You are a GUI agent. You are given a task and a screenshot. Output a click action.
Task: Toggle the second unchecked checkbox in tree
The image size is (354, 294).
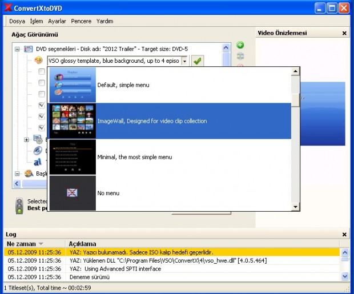tap(42, 83)
